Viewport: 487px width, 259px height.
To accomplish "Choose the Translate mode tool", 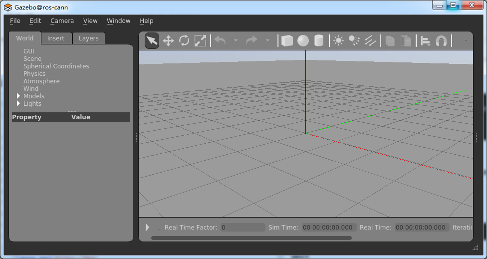I will click(168, 41).
